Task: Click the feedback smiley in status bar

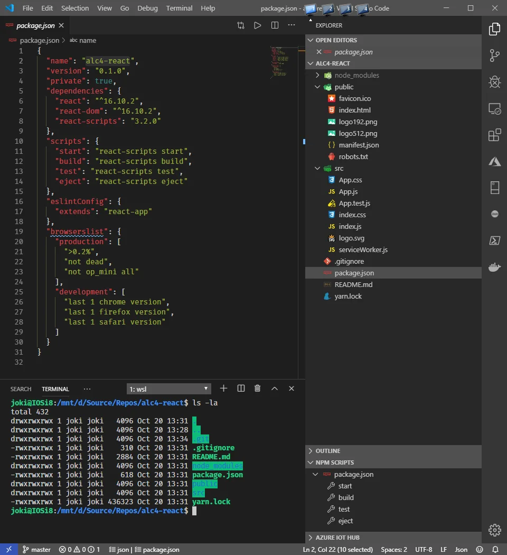Action: pyautogui.click(x=480, y=549)
